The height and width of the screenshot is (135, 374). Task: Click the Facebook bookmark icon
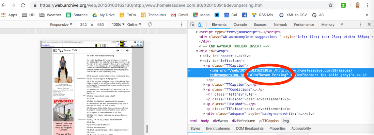244,15
